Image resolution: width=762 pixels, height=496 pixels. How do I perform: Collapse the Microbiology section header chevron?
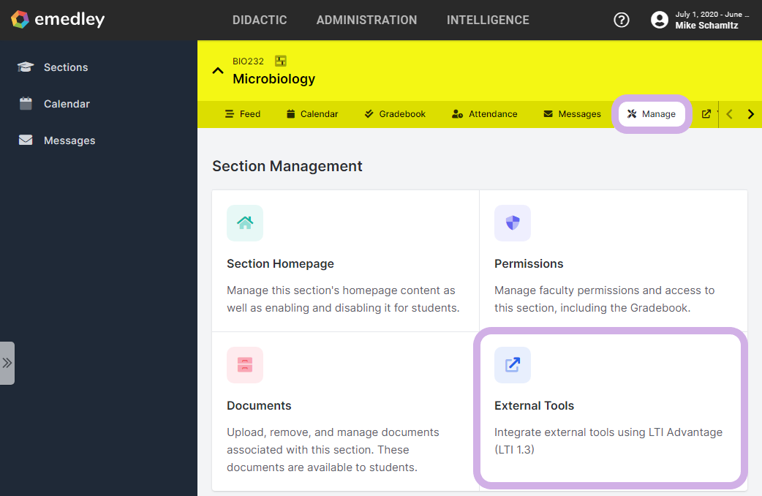[217, 71]
